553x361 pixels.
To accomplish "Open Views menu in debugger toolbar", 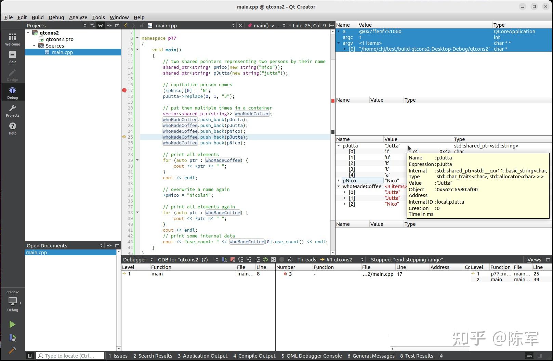I will click(x=534, y=260).
